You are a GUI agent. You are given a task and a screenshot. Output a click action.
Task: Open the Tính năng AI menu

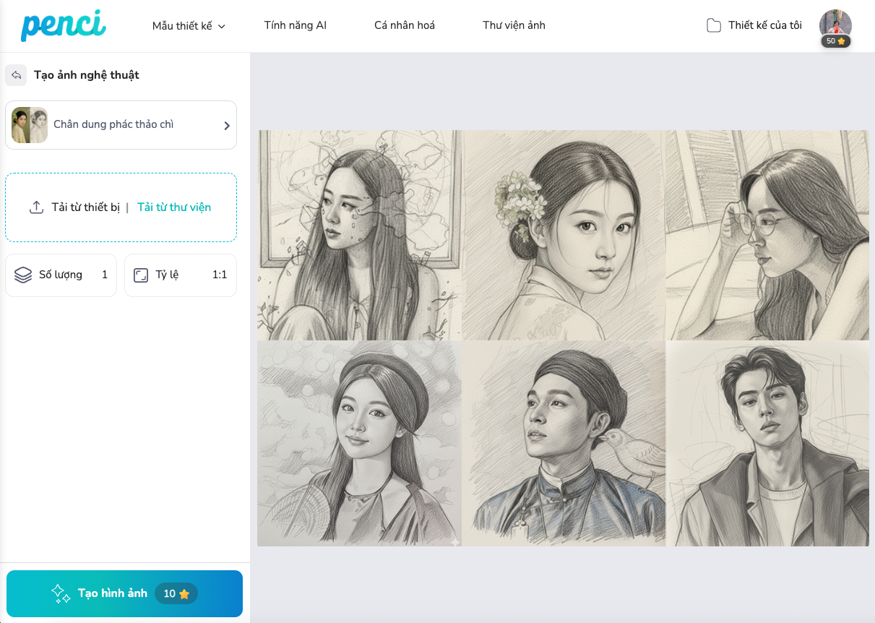tap(295, 25)
